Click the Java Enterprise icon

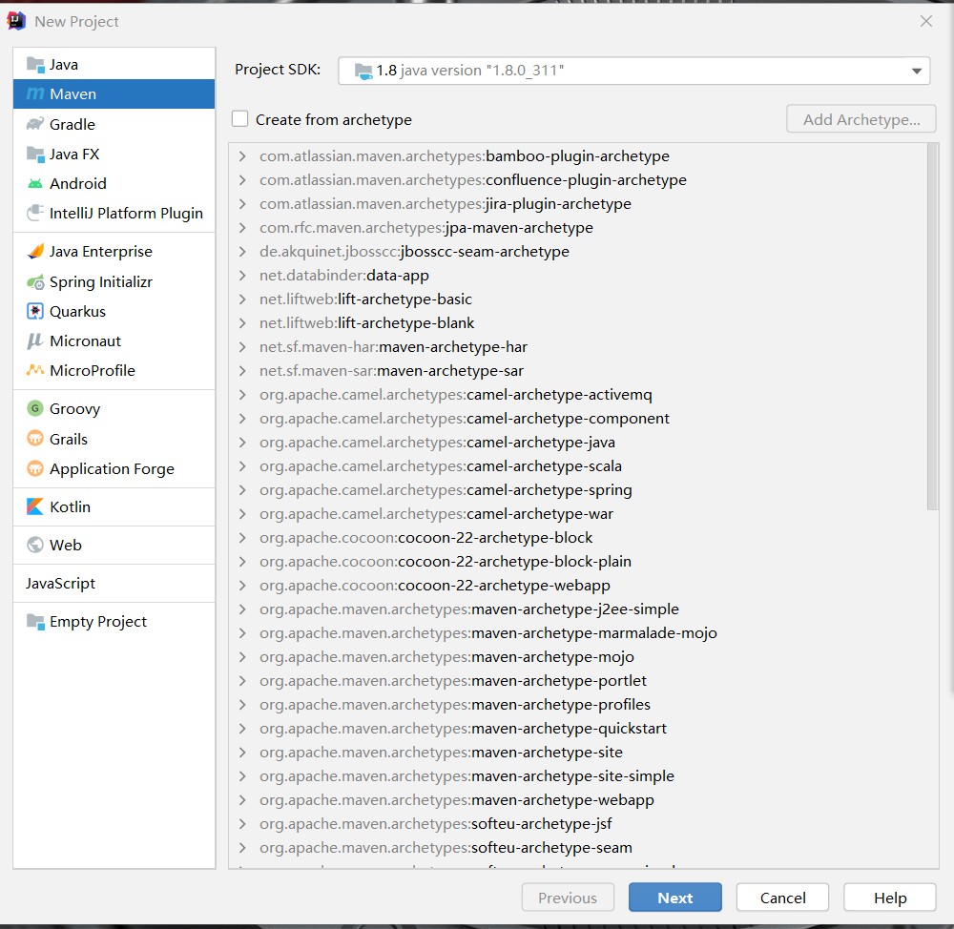35,252
